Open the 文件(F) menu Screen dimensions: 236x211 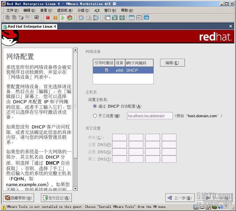pyautogui.click(x=12, y=10)
